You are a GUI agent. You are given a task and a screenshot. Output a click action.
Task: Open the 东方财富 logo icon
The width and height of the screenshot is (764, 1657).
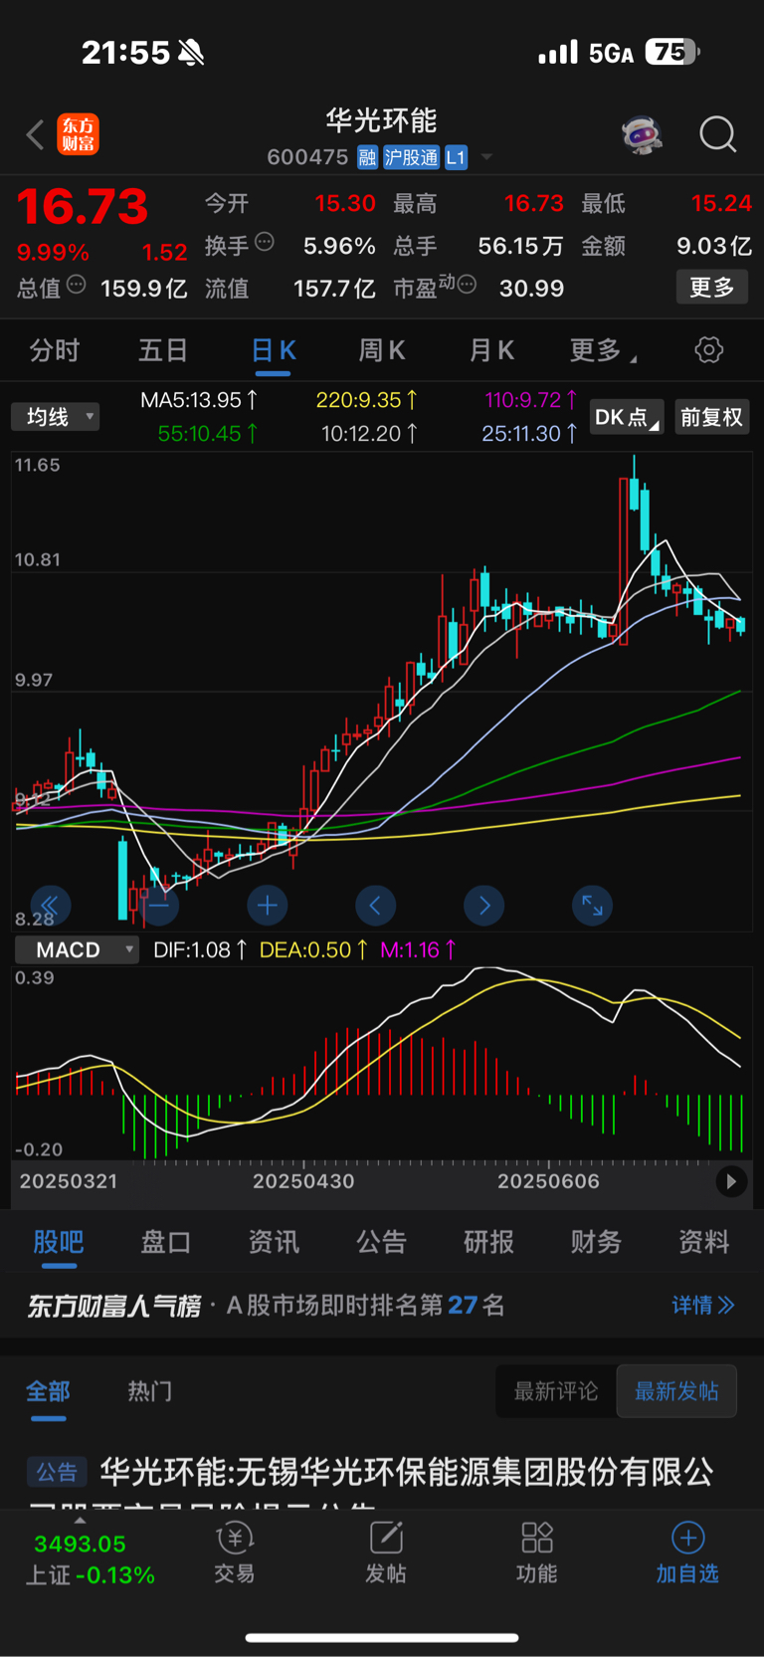78,134
